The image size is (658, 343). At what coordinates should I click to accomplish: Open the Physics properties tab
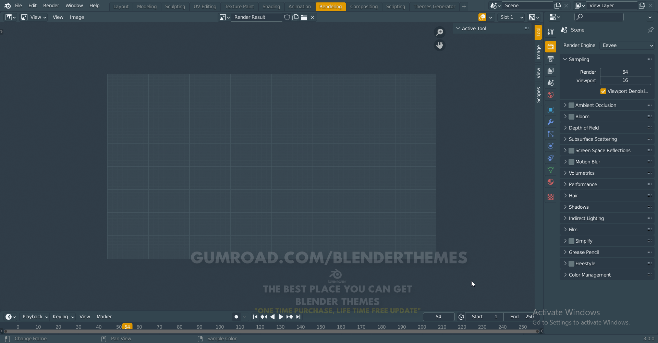pos(551,146)
